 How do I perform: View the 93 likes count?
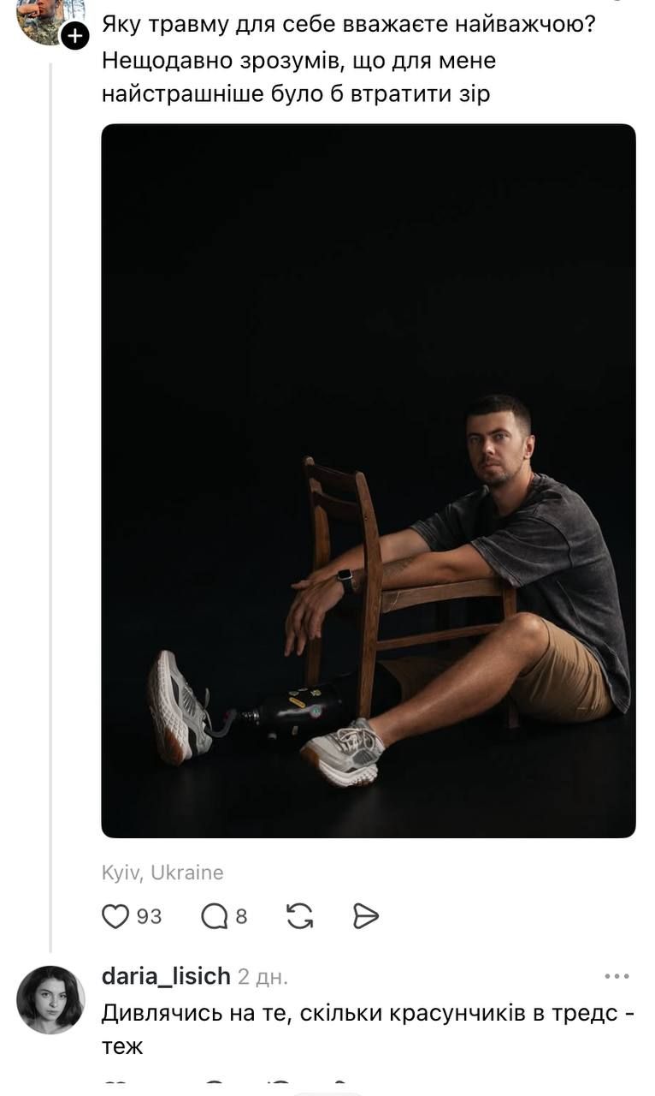[x=149, y=916]
